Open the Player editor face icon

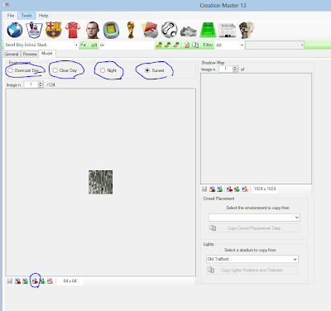(93, 30)
